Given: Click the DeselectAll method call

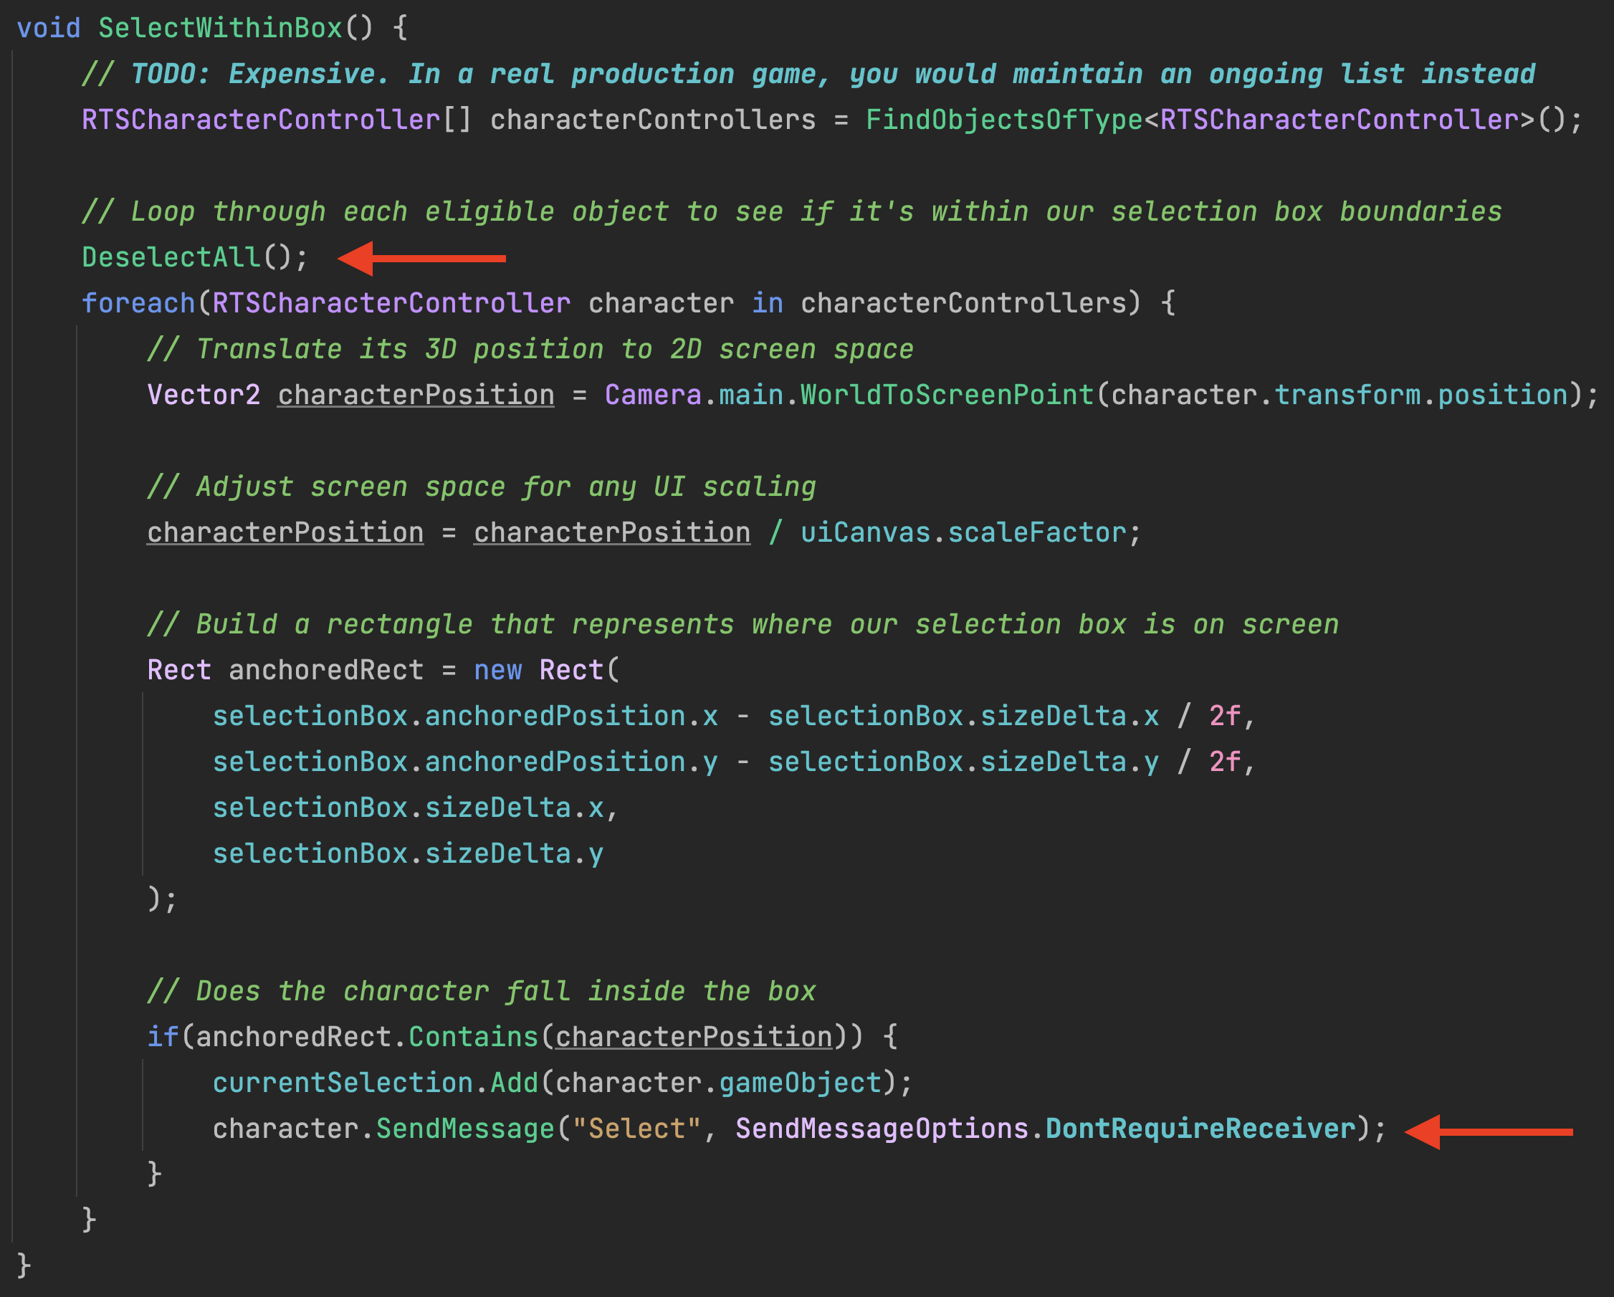Looking at the screenshot, I should pos(171,257).
